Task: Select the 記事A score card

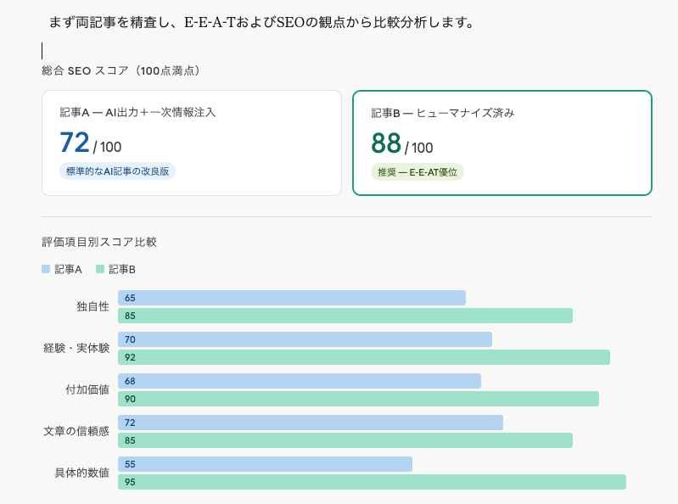Action: tap(191, 143)
